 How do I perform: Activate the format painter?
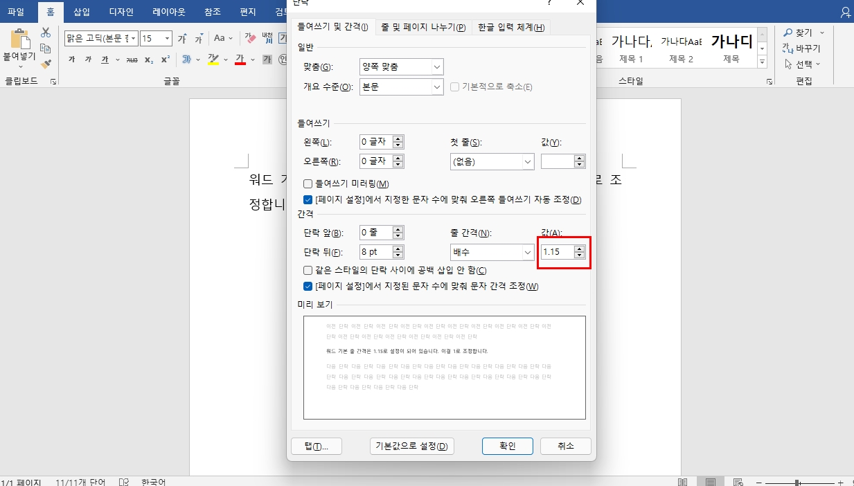click(x=46, y=64)
